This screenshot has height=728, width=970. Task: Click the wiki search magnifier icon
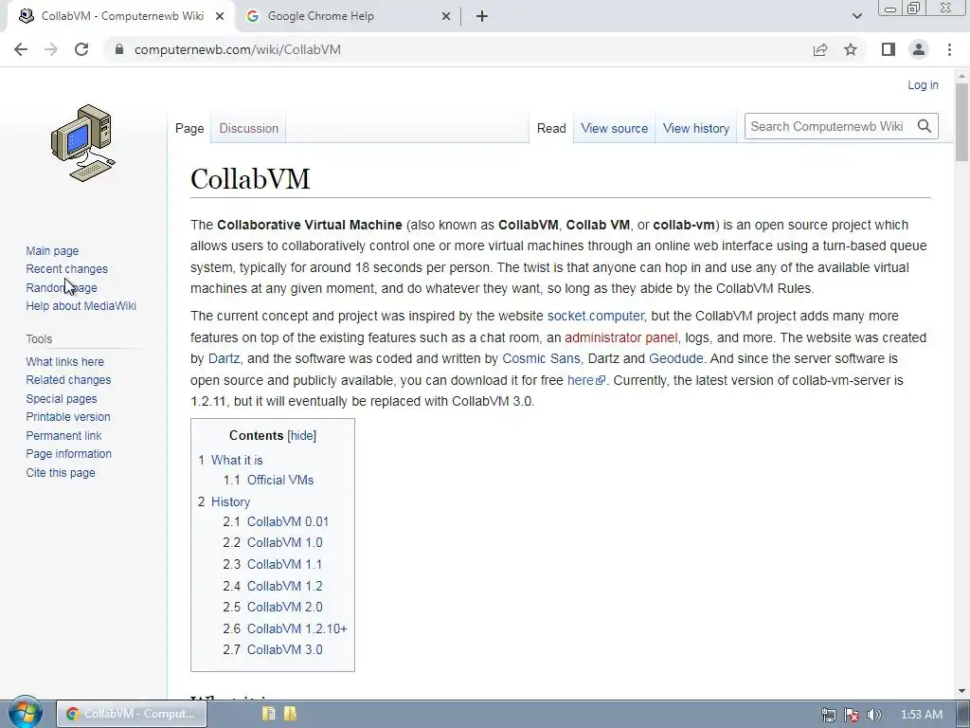point(925,126)
